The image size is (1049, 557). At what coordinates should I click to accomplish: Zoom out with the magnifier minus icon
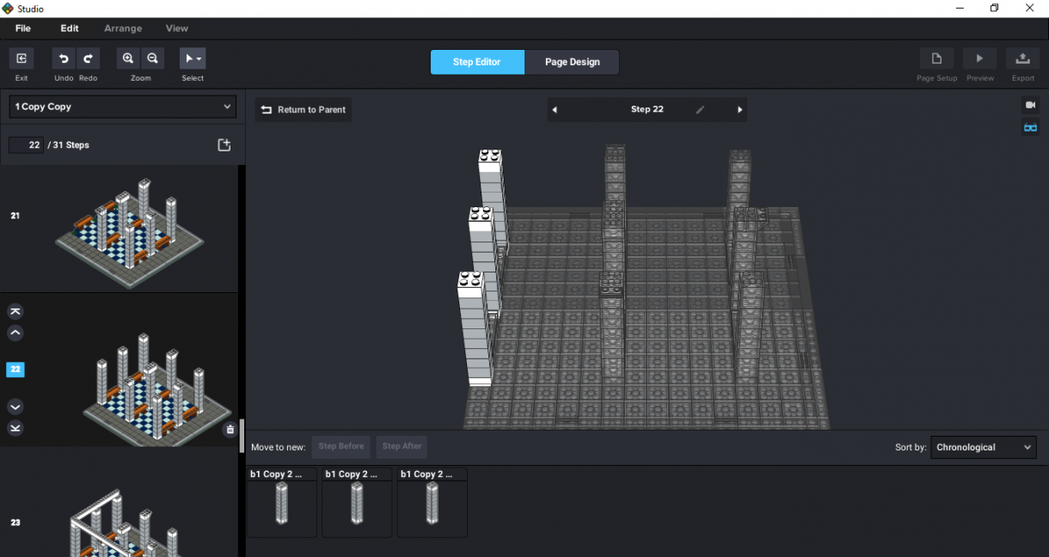(x=152, y=58)
